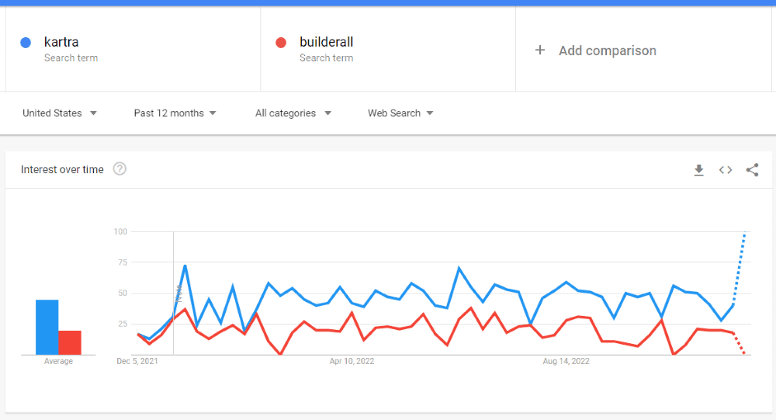The image size is (776, 420).
Task: Click the blue kartra term dot
Action: pos(26,43)
